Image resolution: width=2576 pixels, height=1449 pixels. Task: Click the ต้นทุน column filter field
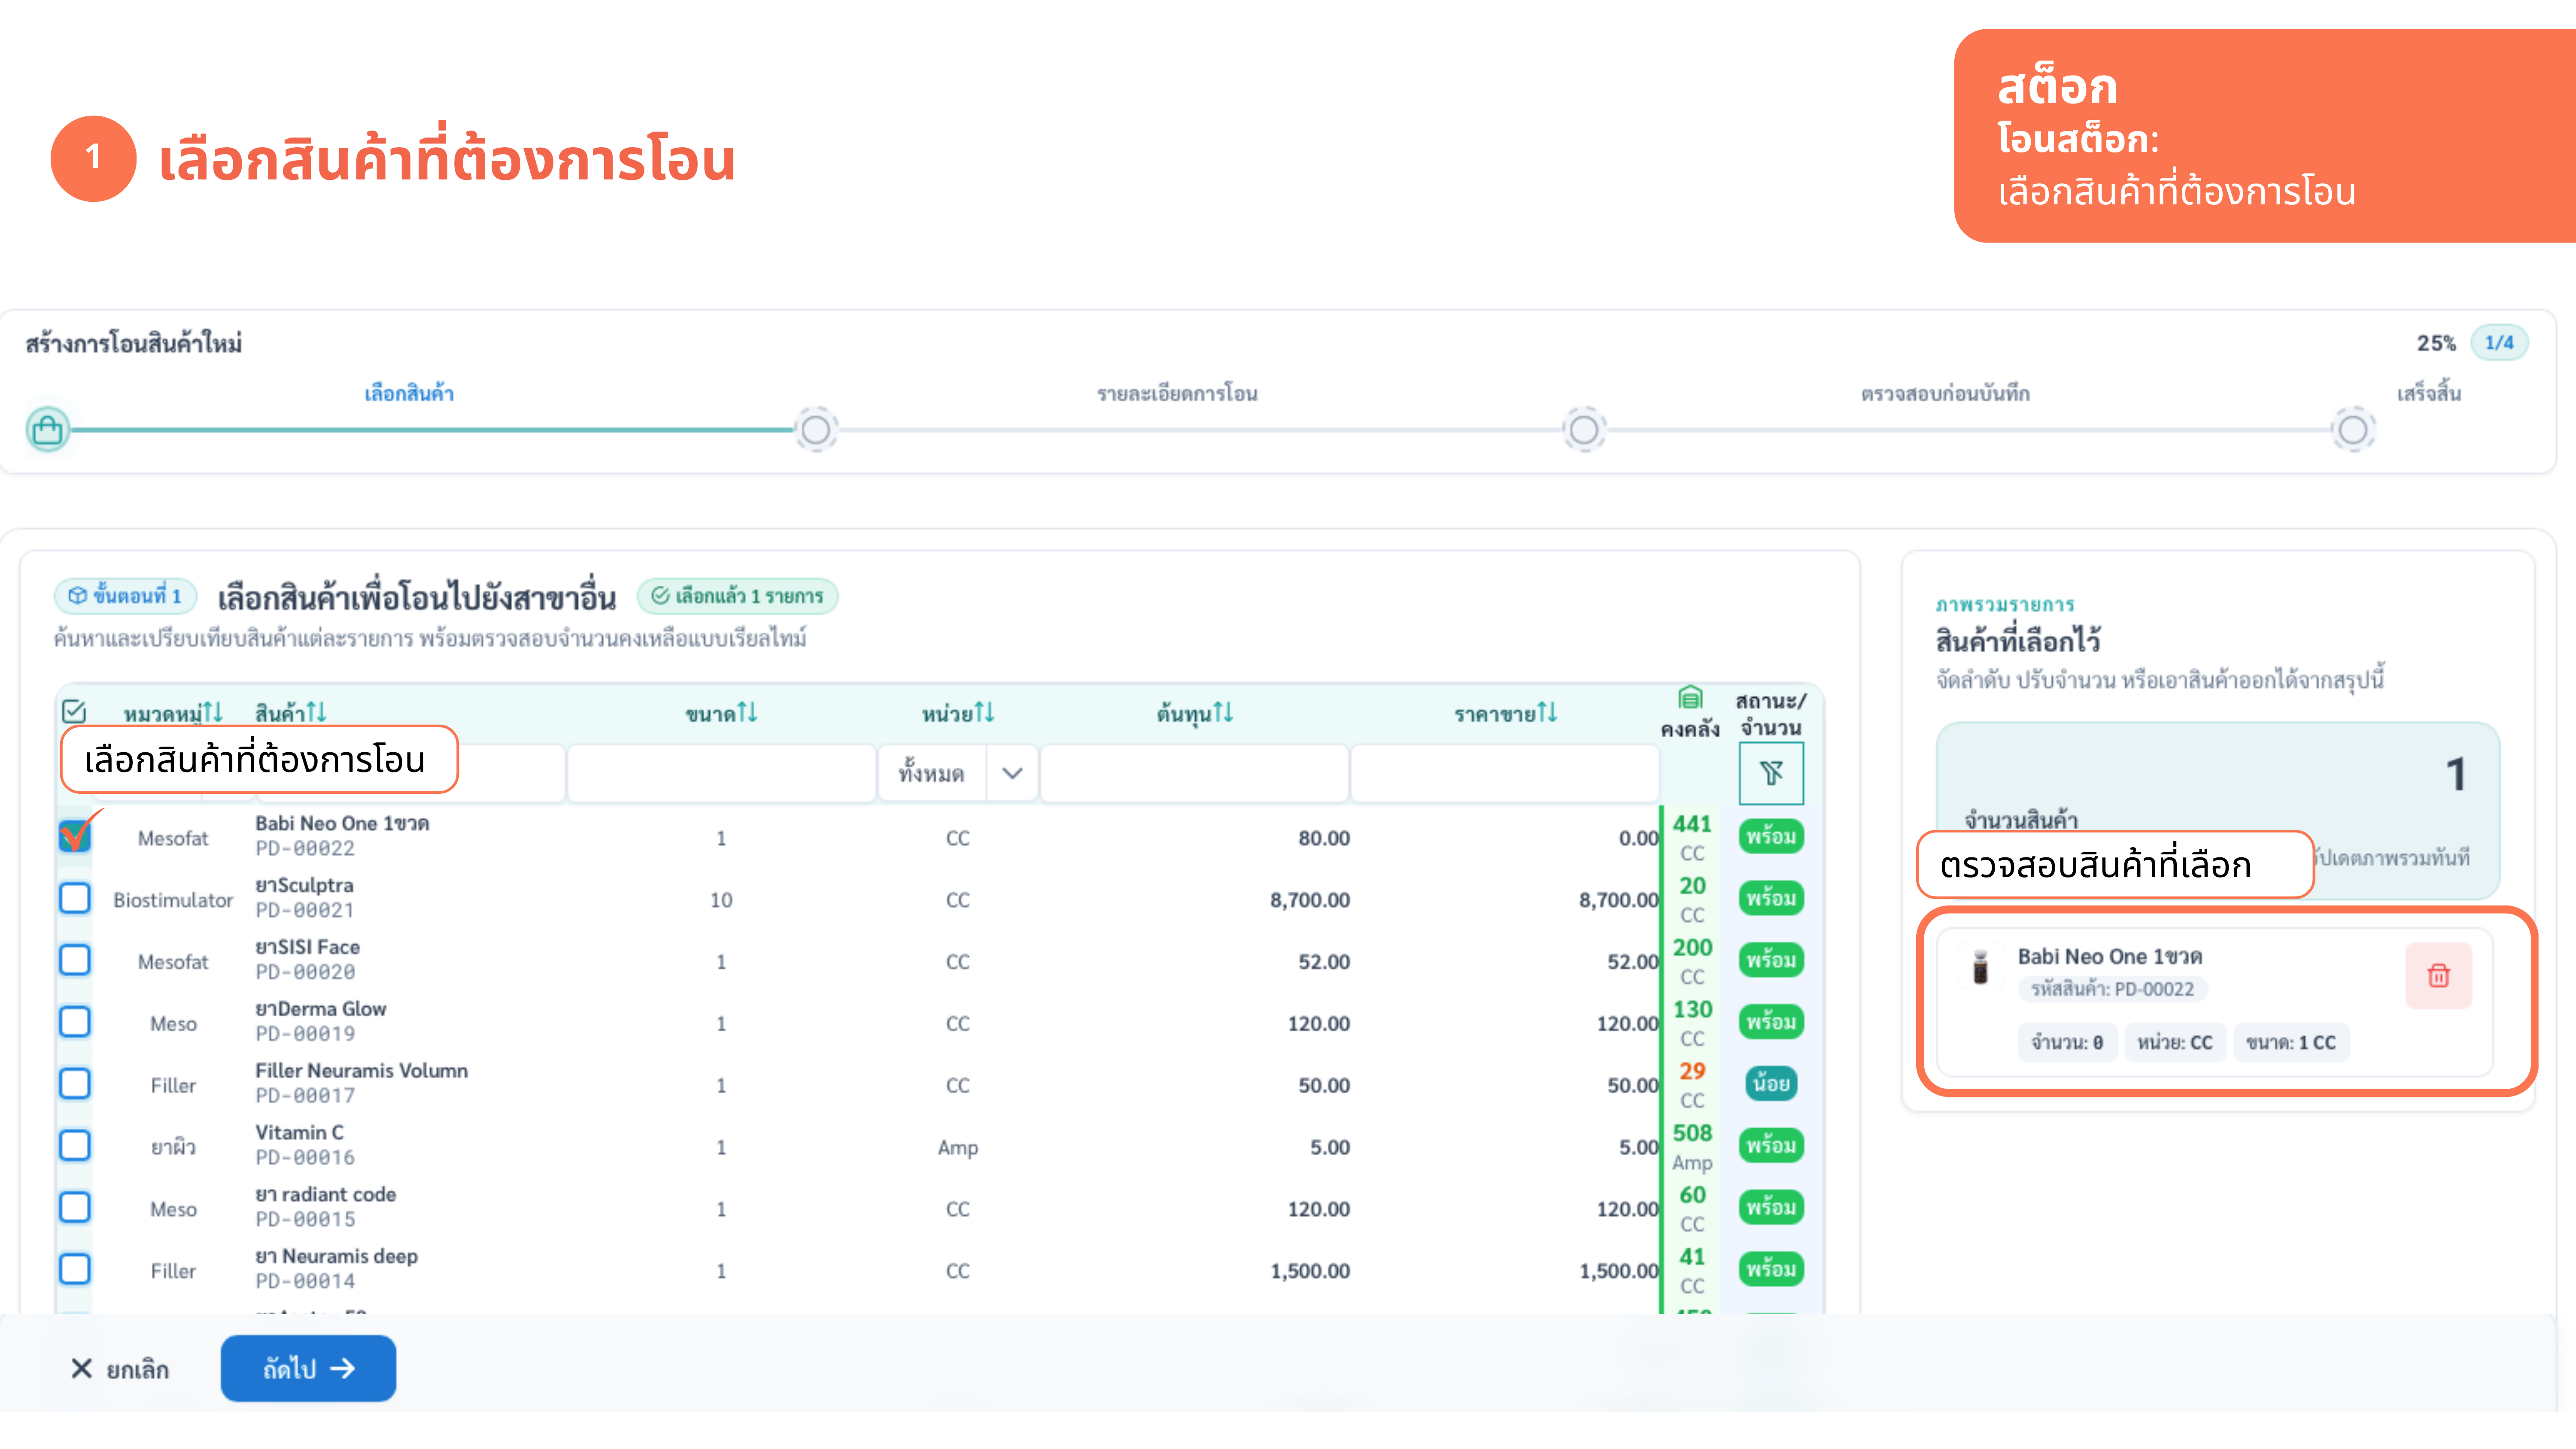click(1195, 773)
